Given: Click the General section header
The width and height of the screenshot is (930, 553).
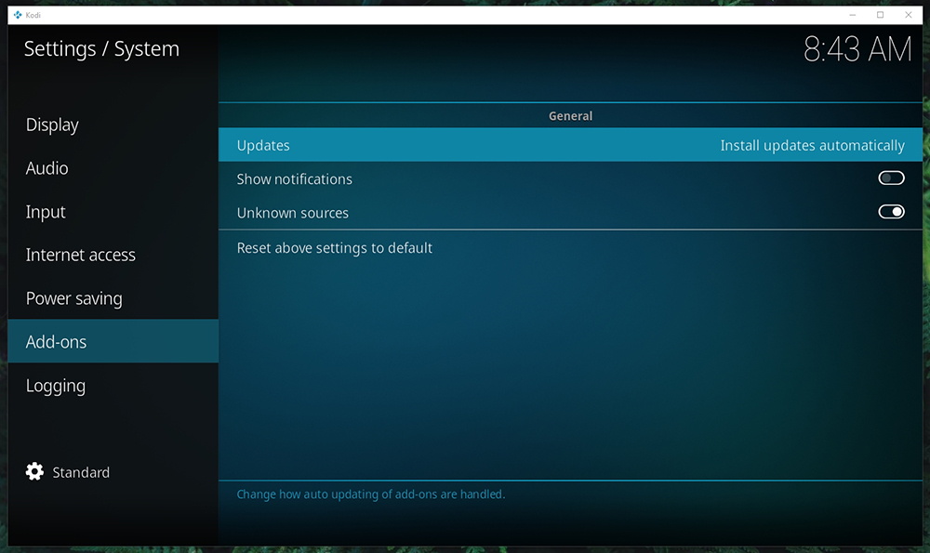Looking at the screenshot, I should pyautogui.click(x=570, y=115).
